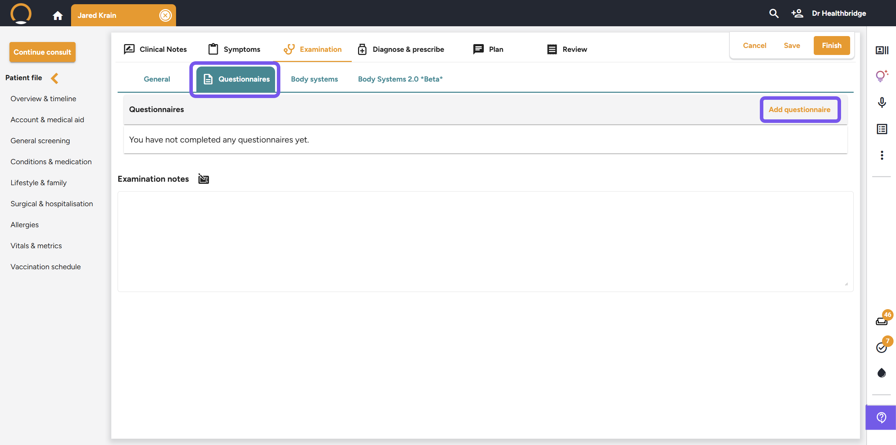This screenshot has height=445, width=896.
Task: Collapse the Patient file sidebar chevron
Action: [55, 78]
